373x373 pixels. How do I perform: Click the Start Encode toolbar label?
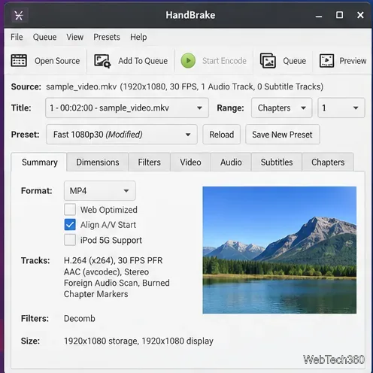point(224,61)
